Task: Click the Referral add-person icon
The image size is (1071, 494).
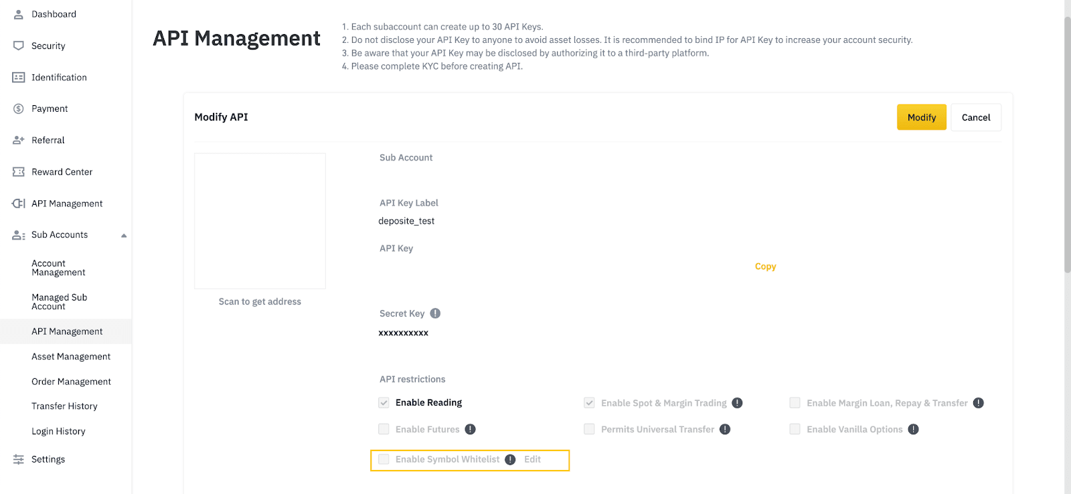Action: 19,141
